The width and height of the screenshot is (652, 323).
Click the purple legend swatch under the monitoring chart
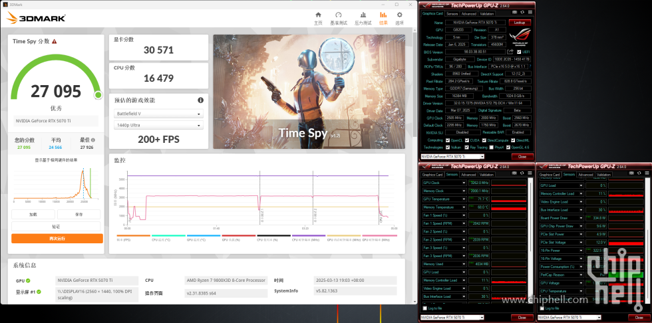[309, 236]
